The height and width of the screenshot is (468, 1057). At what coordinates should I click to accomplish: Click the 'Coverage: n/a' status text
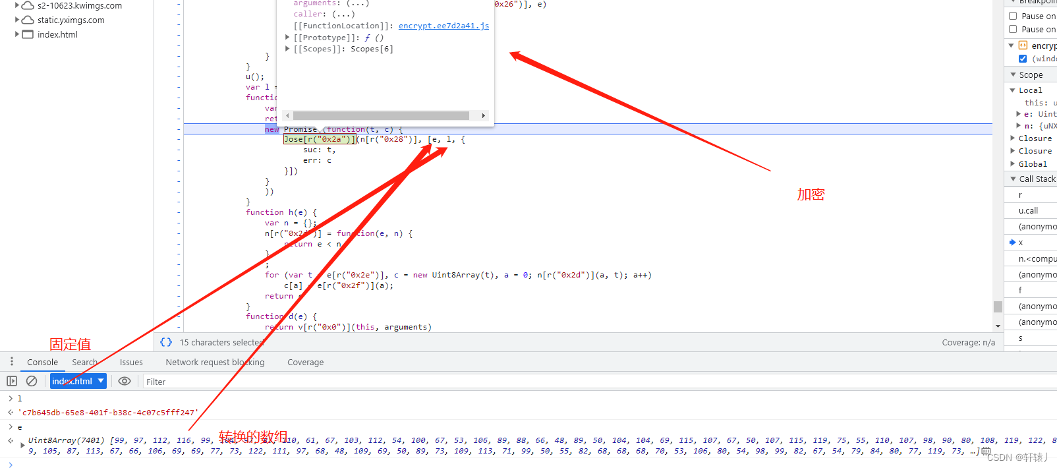coord(968,342)
